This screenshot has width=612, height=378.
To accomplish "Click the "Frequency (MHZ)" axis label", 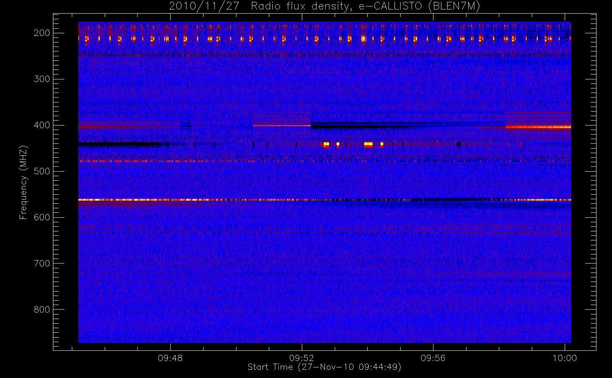I will [23, 183].
